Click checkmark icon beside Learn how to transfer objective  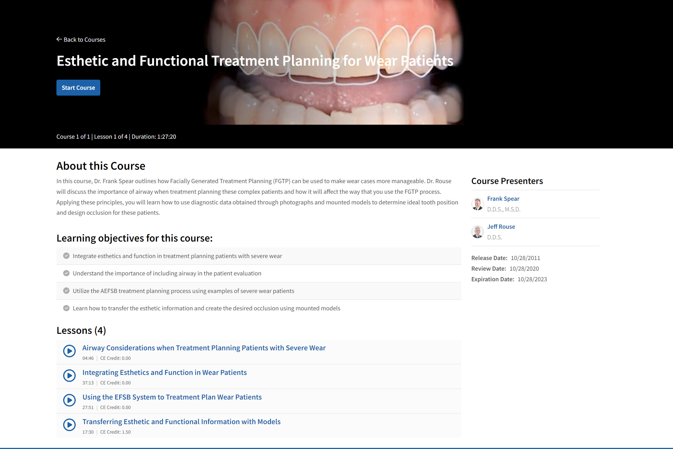[66, 308]
